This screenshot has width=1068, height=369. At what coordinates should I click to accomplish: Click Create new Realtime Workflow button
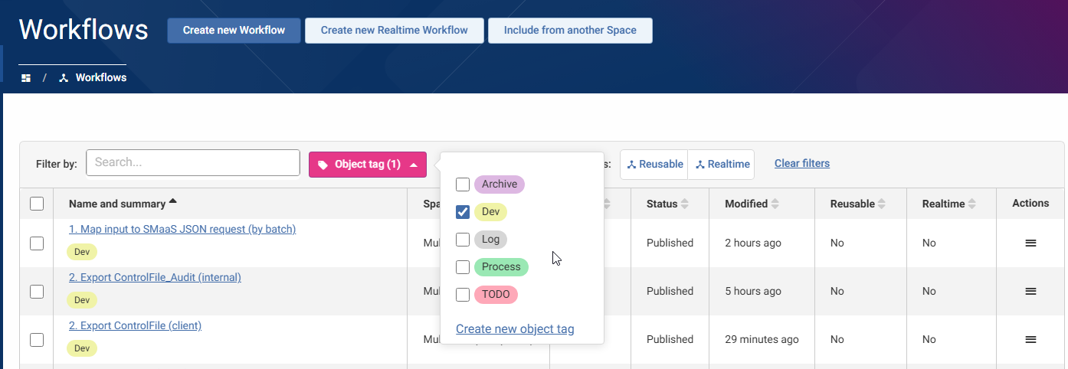click(395, 31)
